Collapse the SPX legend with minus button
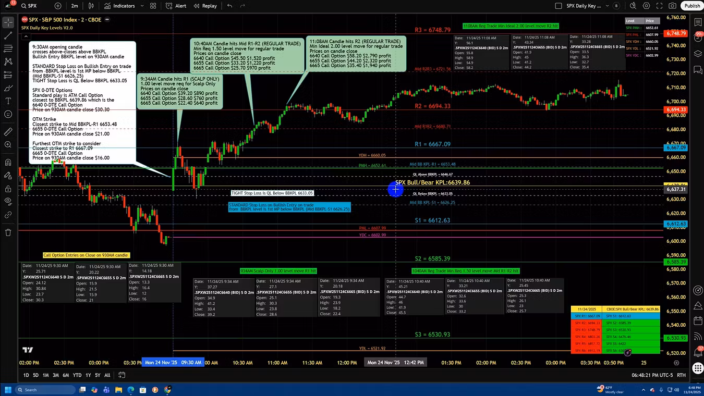This screenshot has height=396, width=704. coord(107,20)
